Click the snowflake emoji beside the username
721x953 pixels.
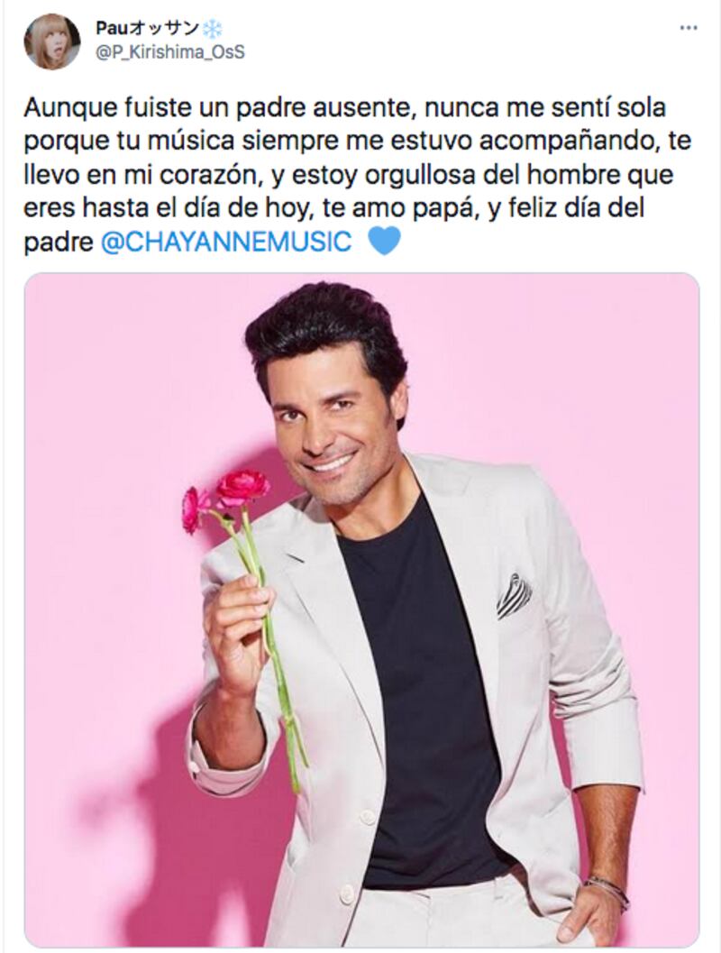(x=212, y=28)
